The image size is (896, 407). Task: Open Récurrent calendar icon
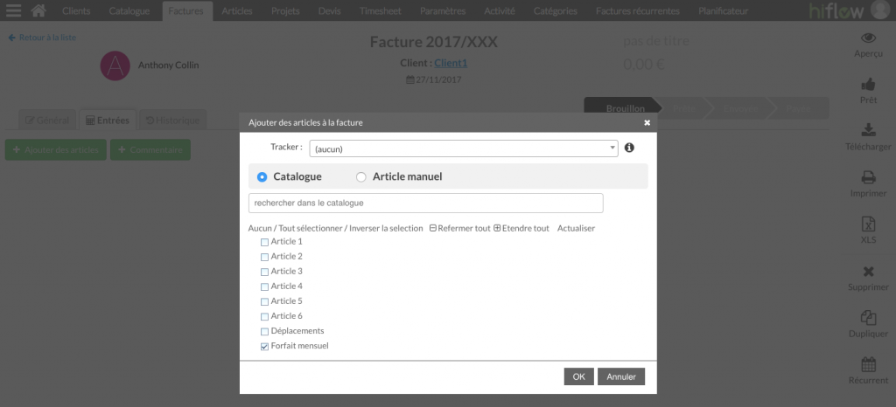point(868,363)
